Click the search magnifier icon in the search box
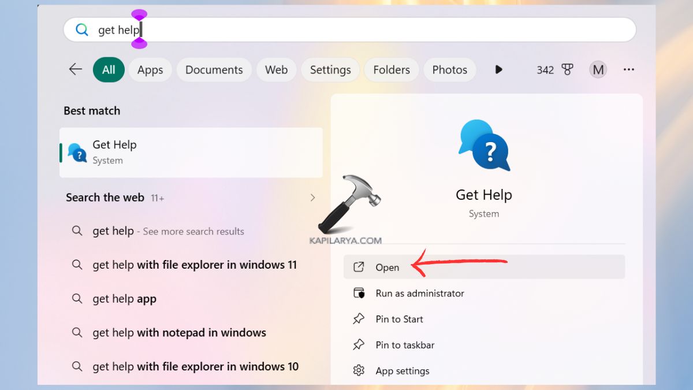693x390 pixels. coord(81,29)
